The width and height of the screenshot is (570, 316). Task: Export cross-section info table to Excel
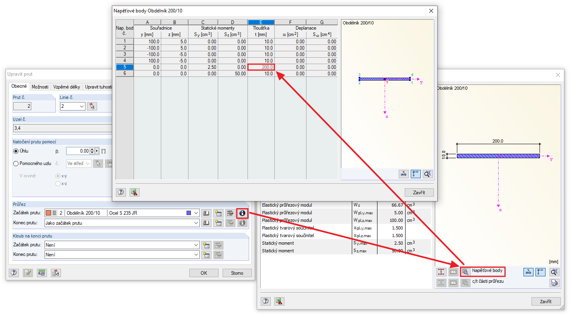point(280,302)
